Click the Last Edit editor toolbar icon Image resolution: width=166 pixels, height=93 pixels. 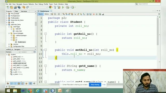tap(52, 14)
